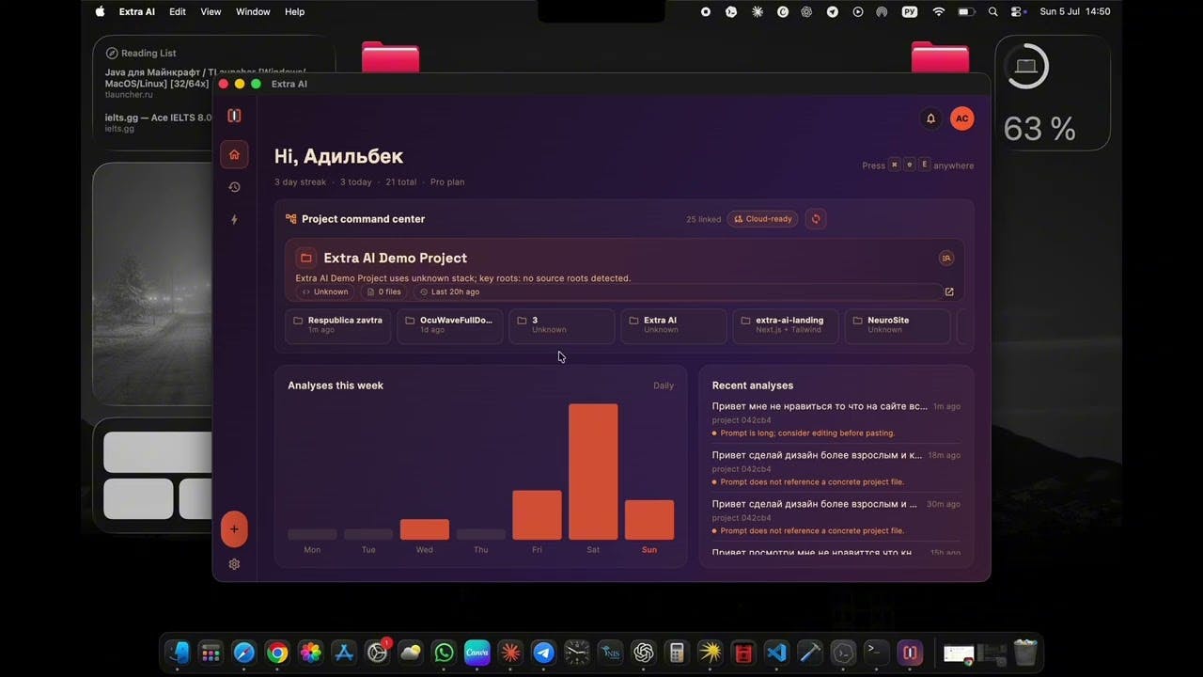
Task: Open the recent analysis from 15h ago
Action: coord(836,553)
